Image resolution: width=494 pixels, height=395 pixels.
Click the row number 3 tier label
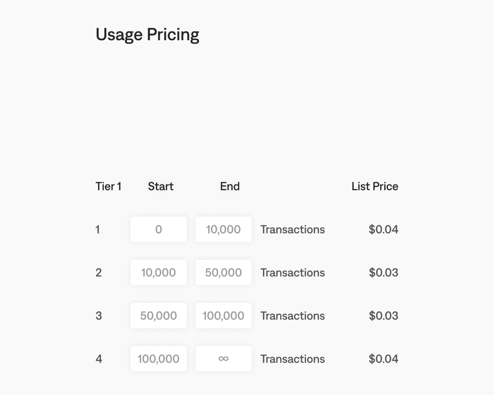point(99,316)
